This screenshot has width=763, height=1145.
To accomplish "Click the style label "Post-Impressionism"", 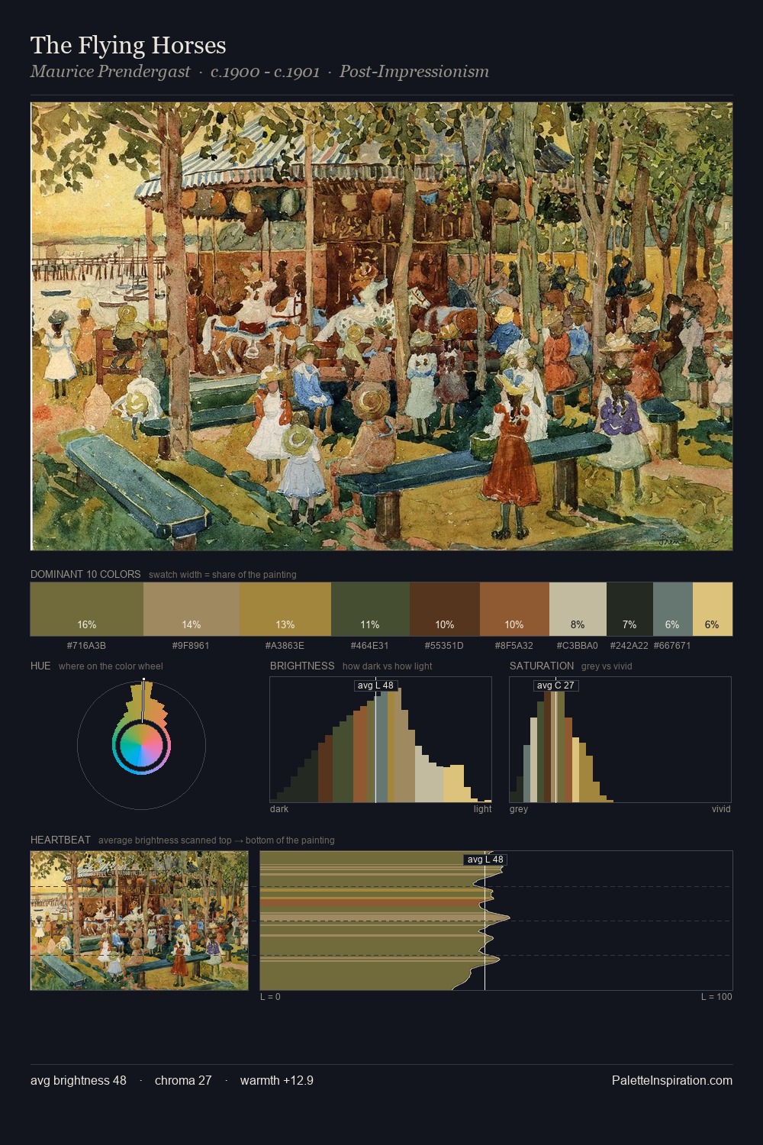I will coord(414,72).
